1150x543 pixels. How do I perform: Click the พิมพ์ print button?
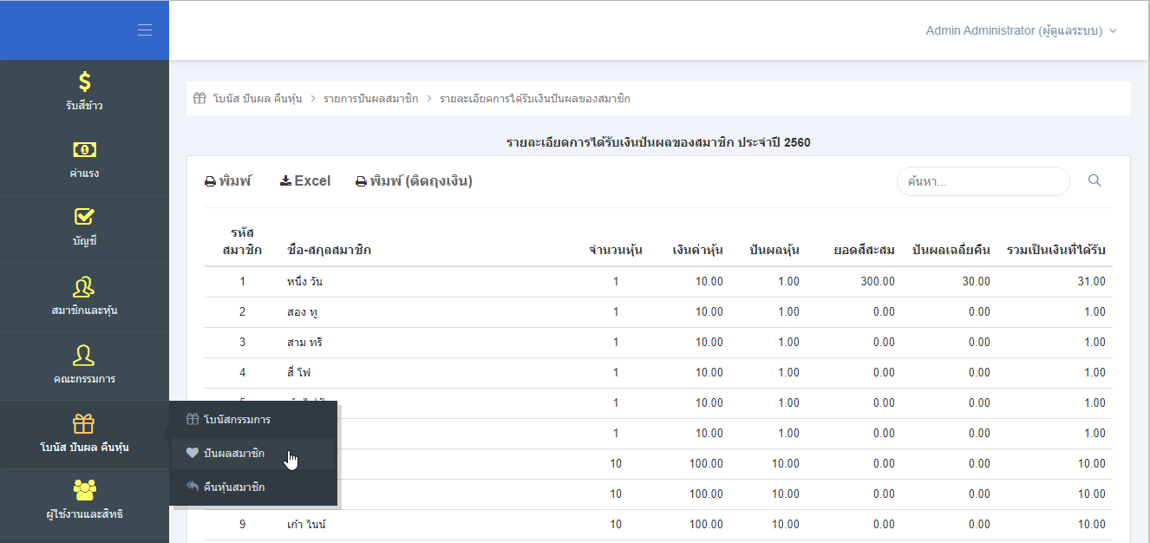(x=228, y=181)
